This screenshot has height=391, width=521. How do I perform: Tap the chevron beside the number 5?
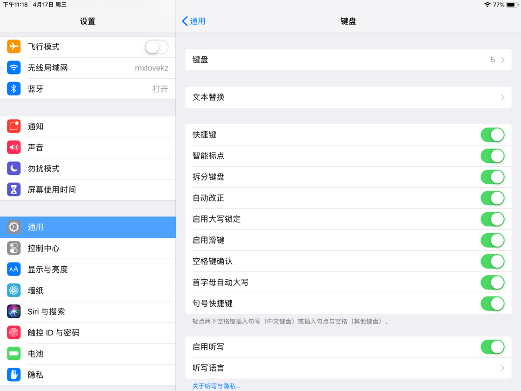click(502, 60)
